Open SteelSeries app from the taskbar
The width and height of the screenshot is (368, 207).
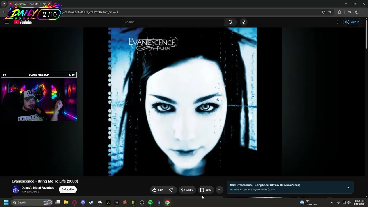pyautogui.click(x=100, y=202)
